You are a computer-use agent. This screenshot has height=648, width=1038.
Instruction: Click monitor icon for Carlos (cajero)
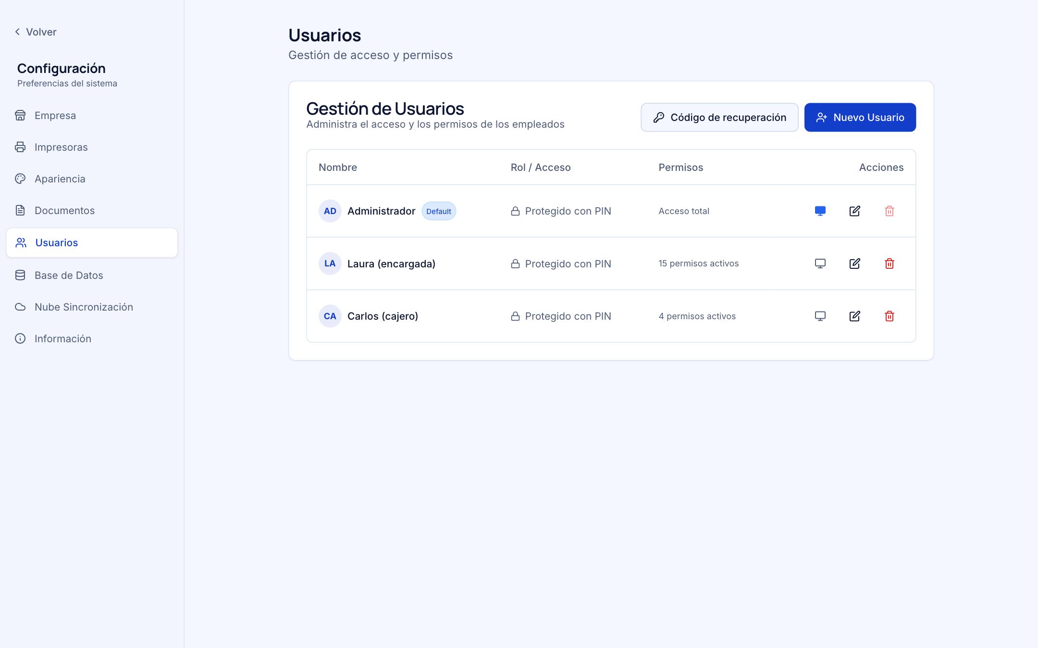click(x=820, y=316)
